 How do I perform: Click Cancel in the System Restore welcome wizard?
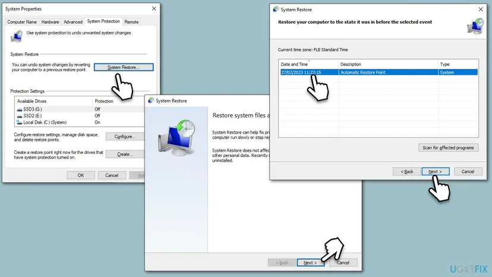click(x=343, y=263)
